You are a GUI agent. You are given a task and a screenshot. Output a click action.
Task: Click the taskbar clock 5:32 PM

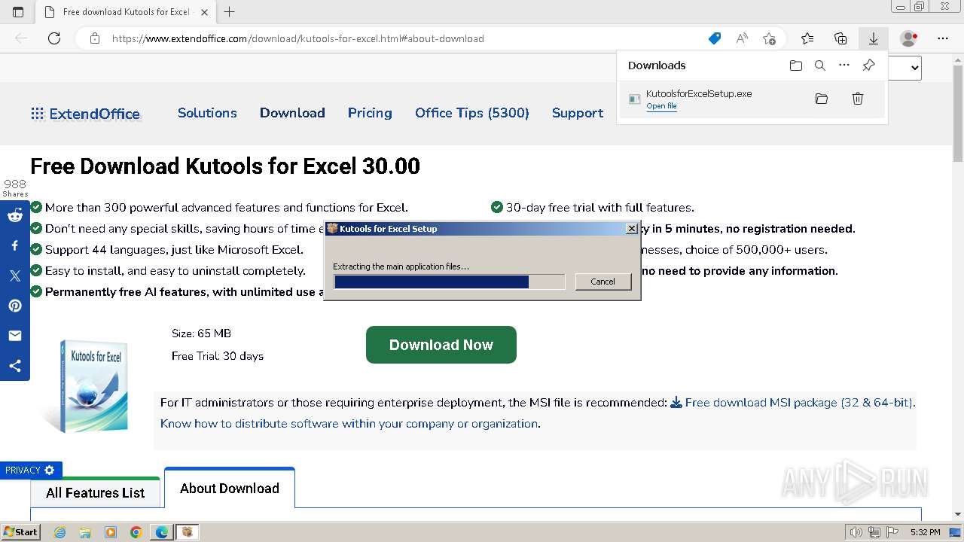925,532
